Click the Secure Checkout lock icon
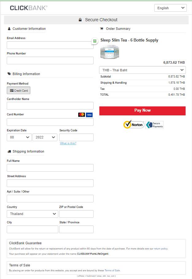192x279 pixels. tap(80, 20)
